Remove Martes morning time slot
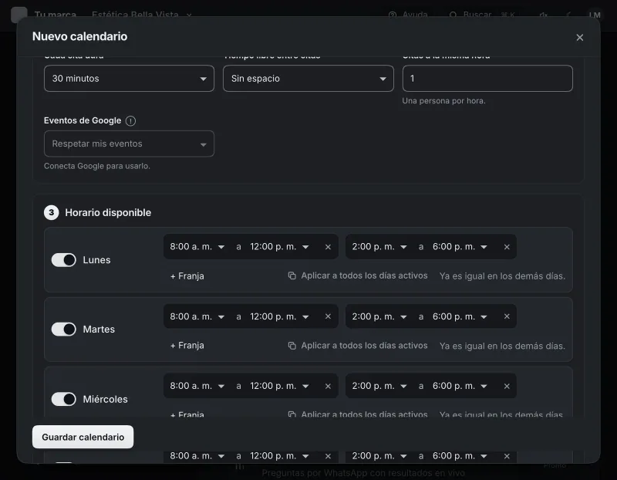This screenshot has width=617, height=480. 328,316
